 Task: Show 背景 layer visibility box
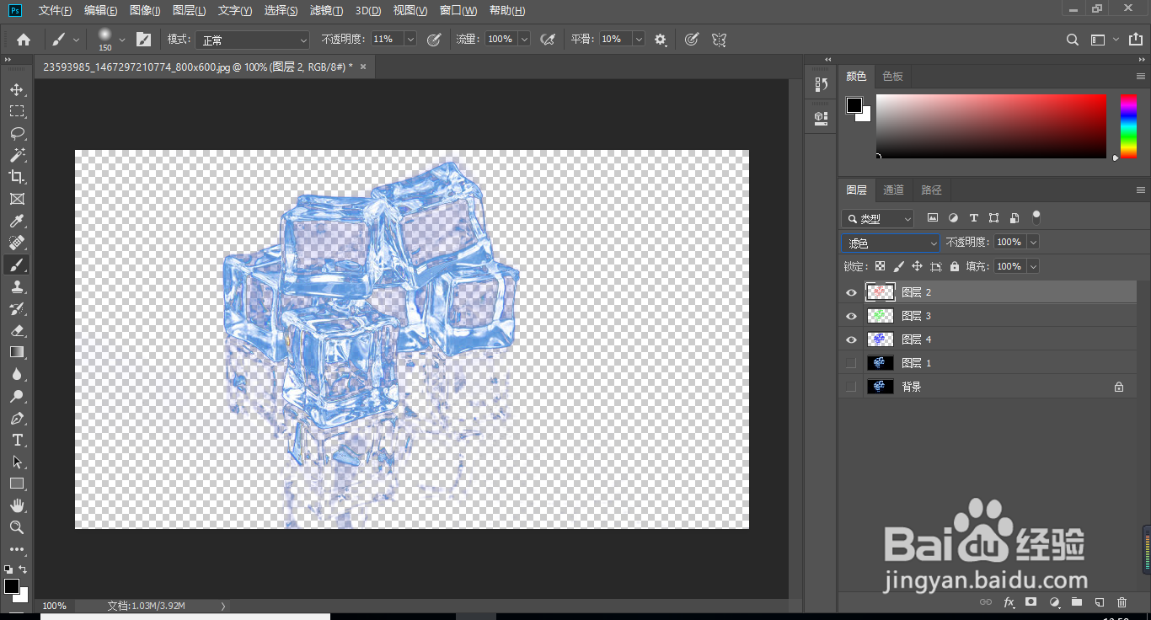[x=851, y=387]
